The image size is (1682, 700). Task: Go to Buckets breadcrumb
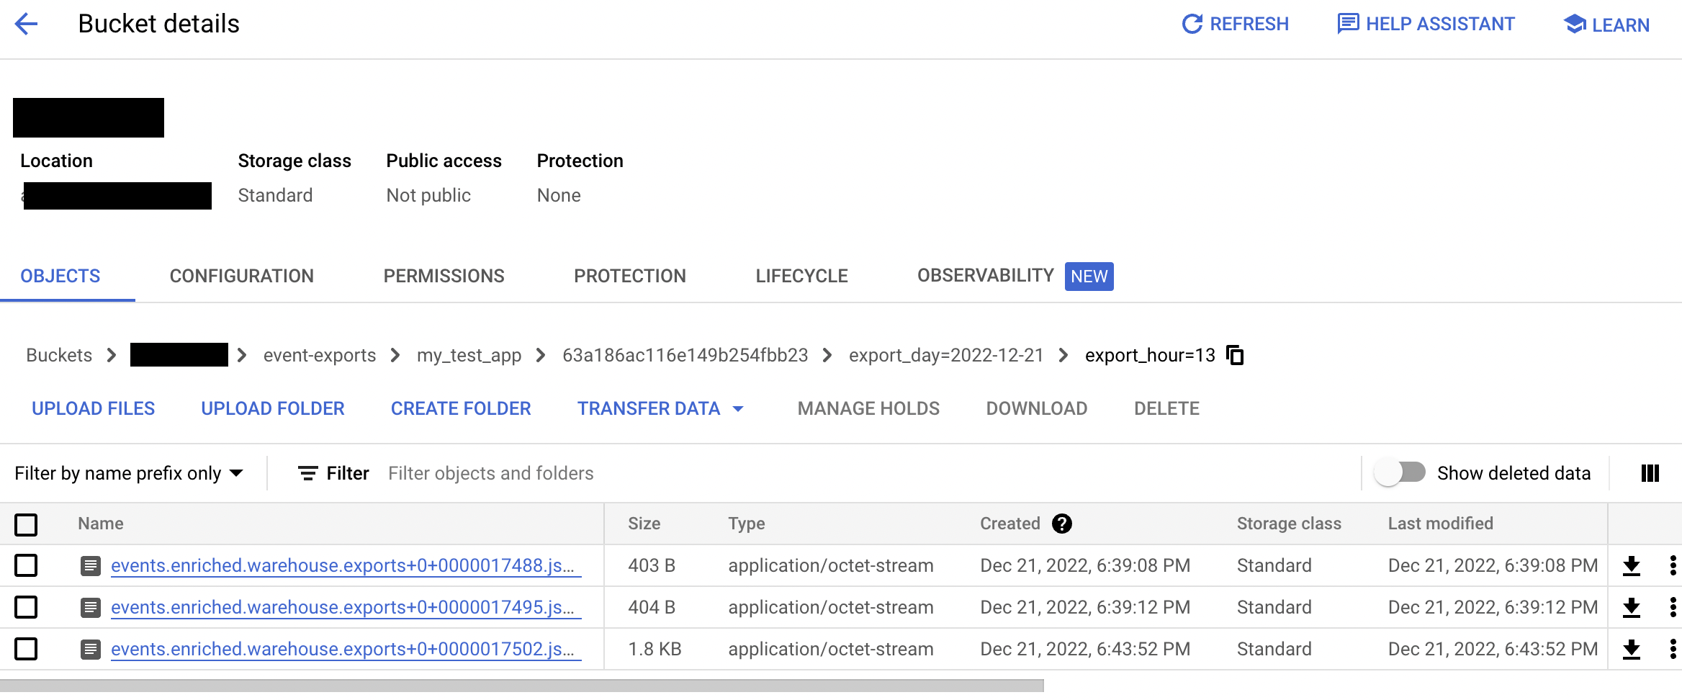pos(59,355)
